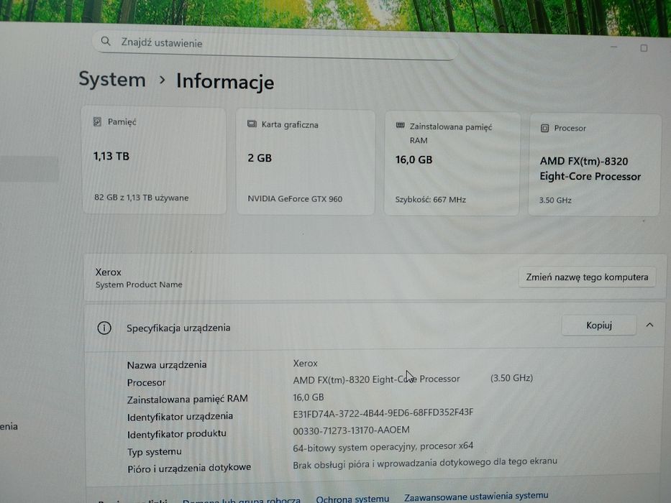671x503 pixels.
Task: Open the Karta graficzna 2 GB card
Action: (306, 162)
